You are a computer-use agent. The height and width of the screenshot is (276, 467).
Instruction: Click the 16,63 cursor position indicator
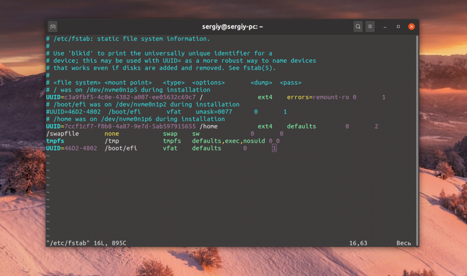pyautogui.click(x=358, y=243)
